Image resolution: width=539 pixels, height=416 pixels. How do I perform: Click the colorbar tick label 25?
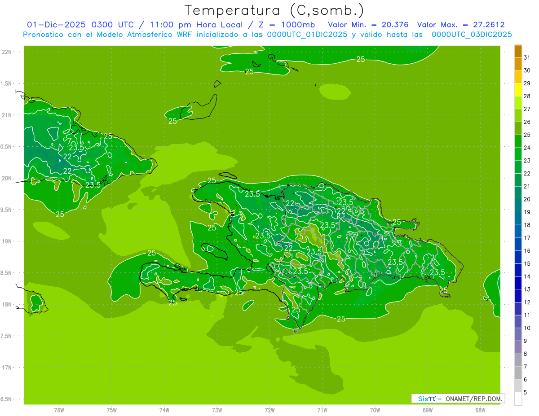[527, 135]
